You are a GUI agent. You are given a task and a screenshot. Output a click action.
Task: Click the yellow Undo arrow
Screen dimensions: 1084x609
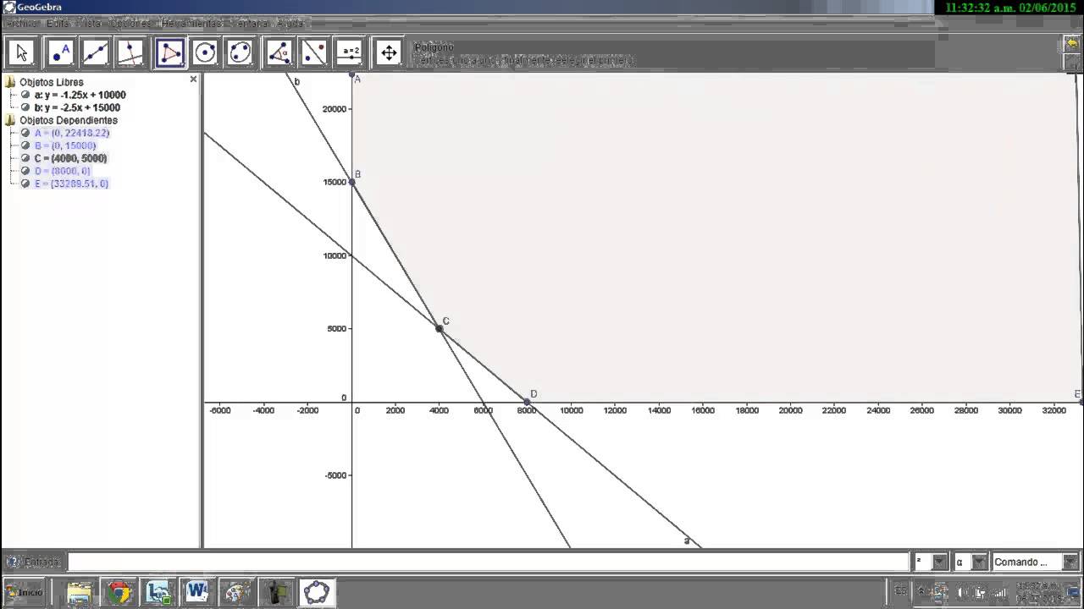click(1072, 44)
